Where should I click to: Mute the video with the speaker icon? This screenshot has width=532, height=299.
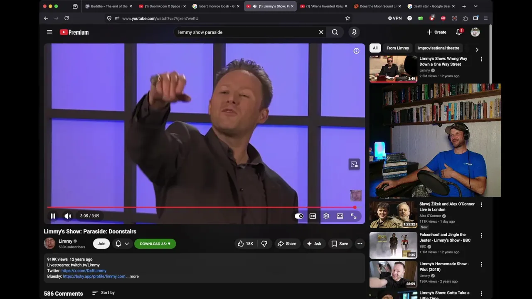click(x=68, y=216)
